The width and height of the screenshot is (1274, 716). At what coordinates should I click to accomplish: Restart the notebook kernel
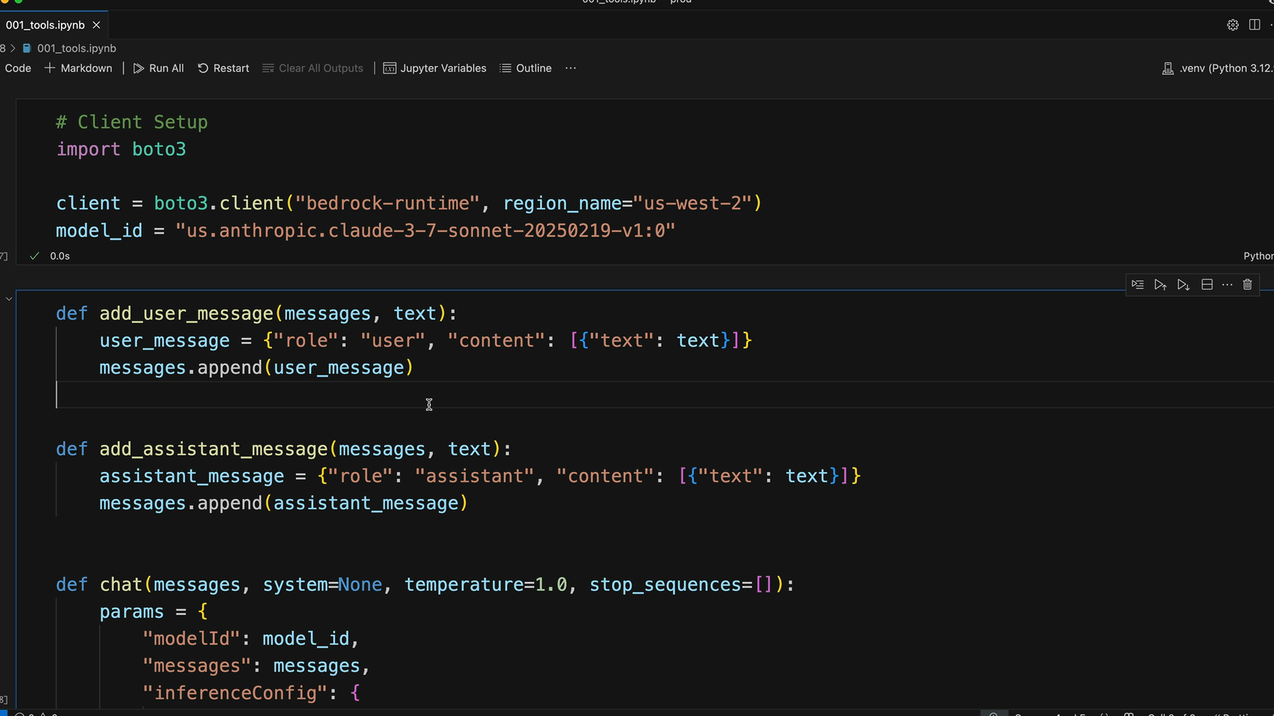[223, 68]
